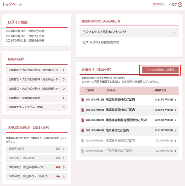Viewport: 185px width, 186px height.
Task: Click screen ID BTOP001
Action: tap(159, 4)
